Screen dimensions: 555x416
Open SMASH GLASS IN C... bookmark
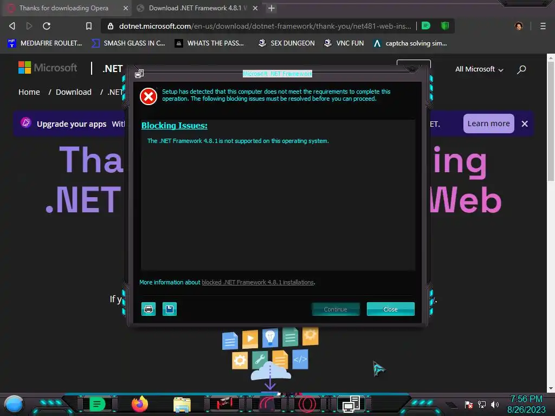128,43
